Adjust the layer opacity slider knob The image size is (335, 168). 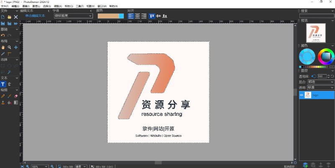(314, 76)
